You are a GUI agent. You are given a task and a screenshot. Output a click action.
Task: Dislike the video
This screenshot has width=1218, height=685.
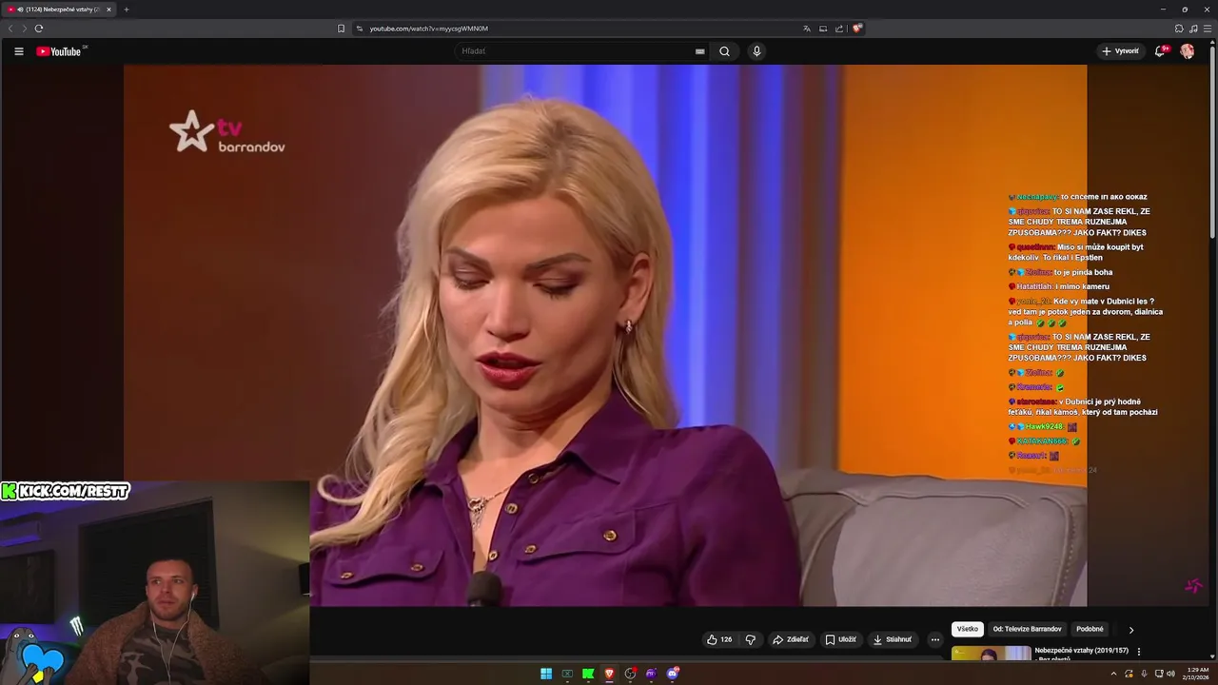click(x=750, y=639)
